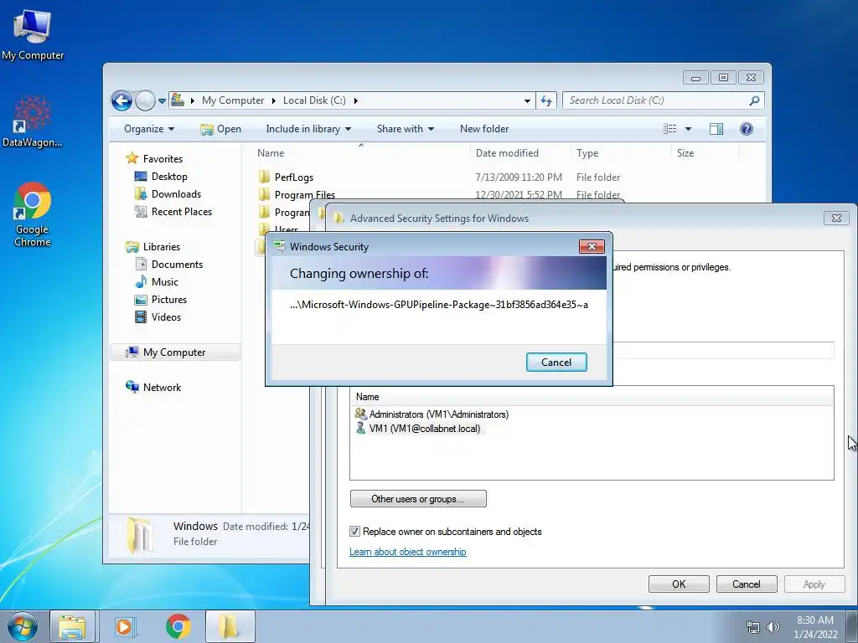This screenshot has height=643, width=858.
Task: Open the Organize menu
Action: [149, 129]
